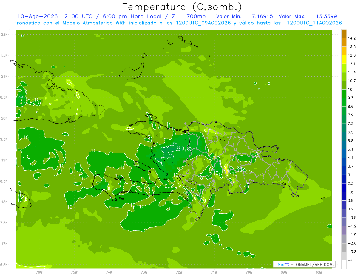The width and height of the screenshot is (358, 276).
Task: Click the "Valor Min. = 7.16915" readout
Action: (244, 16)
